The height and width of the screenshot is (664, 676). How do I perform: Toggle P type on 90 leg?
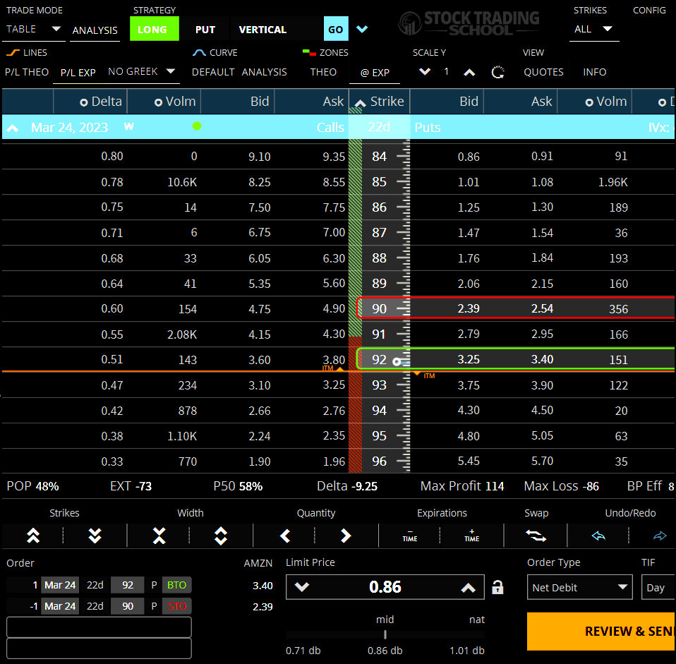[x=154, y=606]
